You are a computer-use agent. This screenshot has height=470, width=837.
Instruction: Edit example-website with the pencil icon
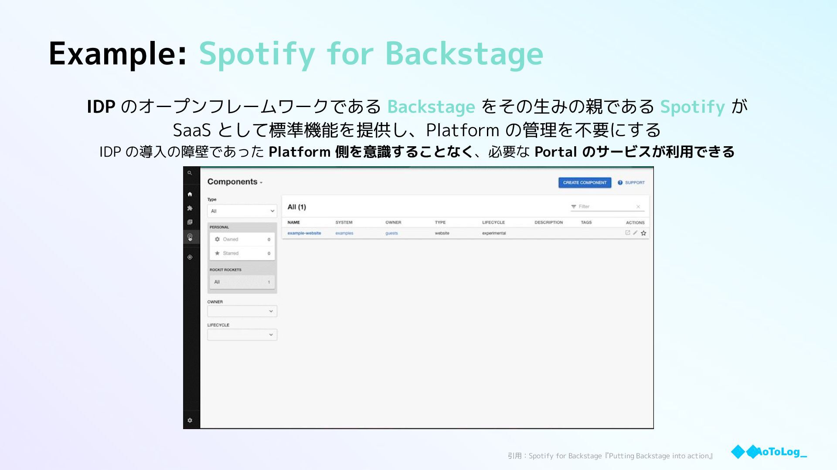[636, 233]
